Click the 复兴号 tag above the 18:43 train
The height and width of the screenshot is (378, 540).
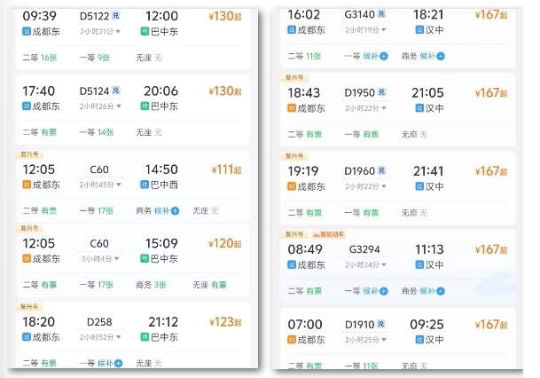point(293,77)
